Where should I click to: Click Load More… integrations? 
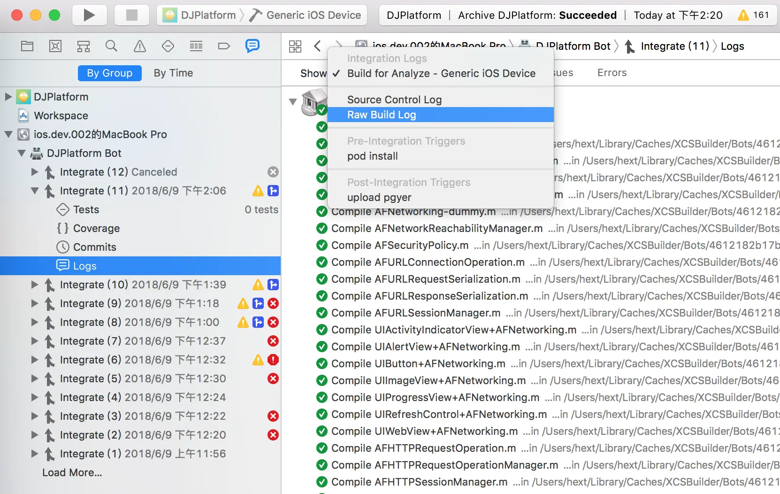72,472
